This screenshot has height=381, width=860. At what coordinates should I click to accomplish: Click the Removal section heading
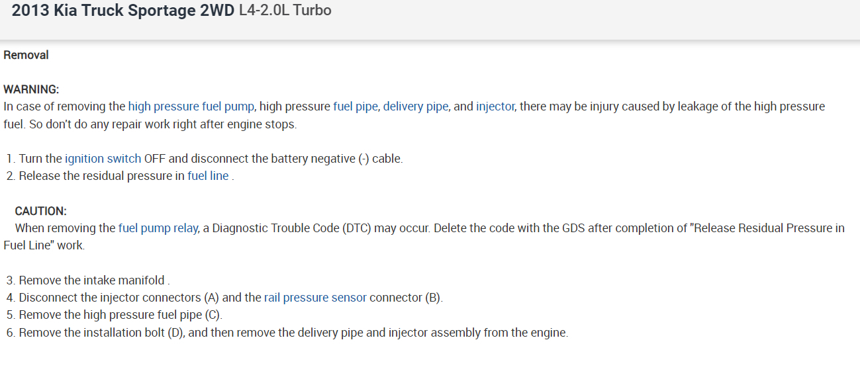pos(26,56)
